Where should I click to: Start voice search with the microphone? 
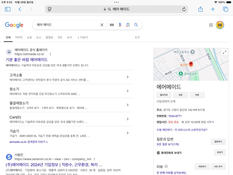pos(120,25)
